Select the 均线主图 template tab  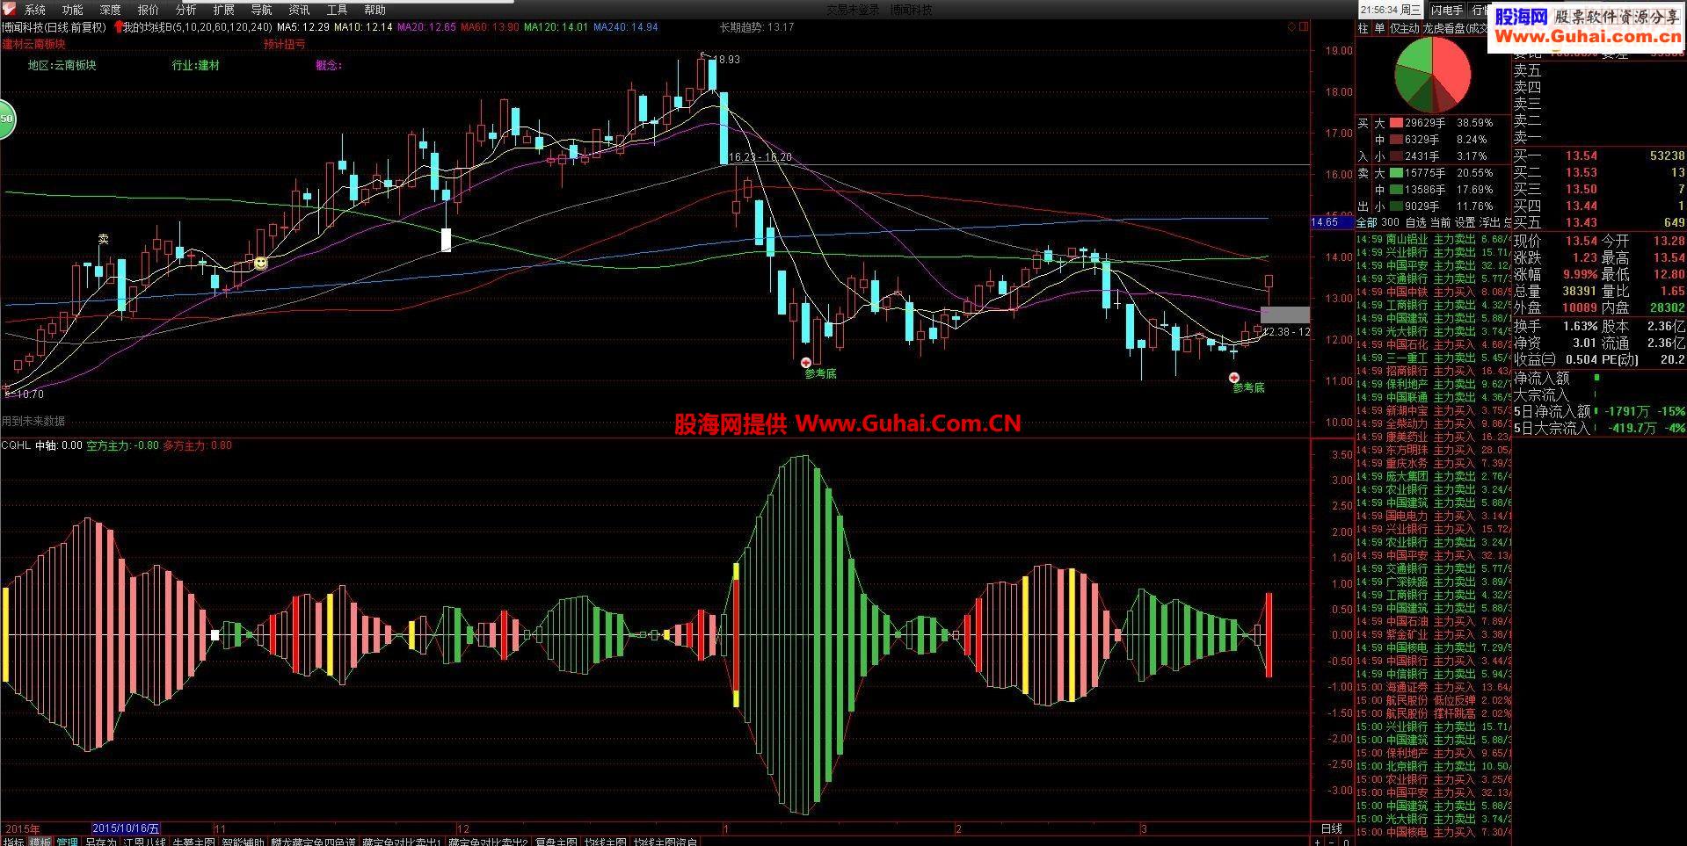click(x=606, y=841)
